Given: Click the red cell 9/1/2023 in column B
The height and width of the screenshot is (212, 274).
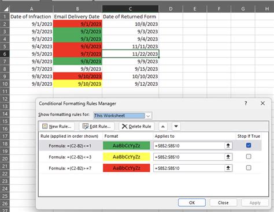Looking at the screenshot, I should pos(77,24).
